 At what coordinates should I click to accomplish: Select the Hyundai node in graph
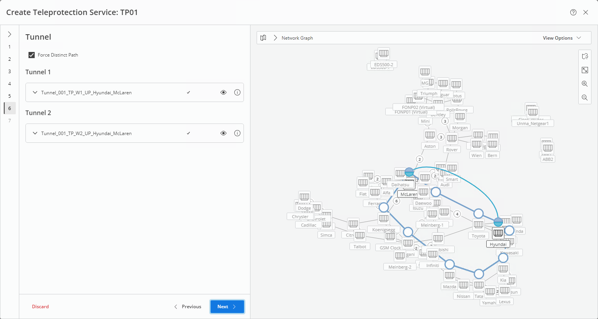(x=498, y=233)
